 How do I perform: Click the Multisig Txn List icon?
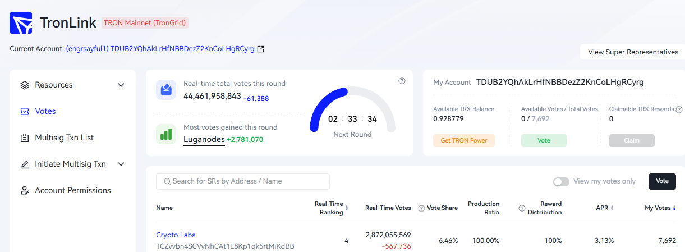(x=25, y=138)
